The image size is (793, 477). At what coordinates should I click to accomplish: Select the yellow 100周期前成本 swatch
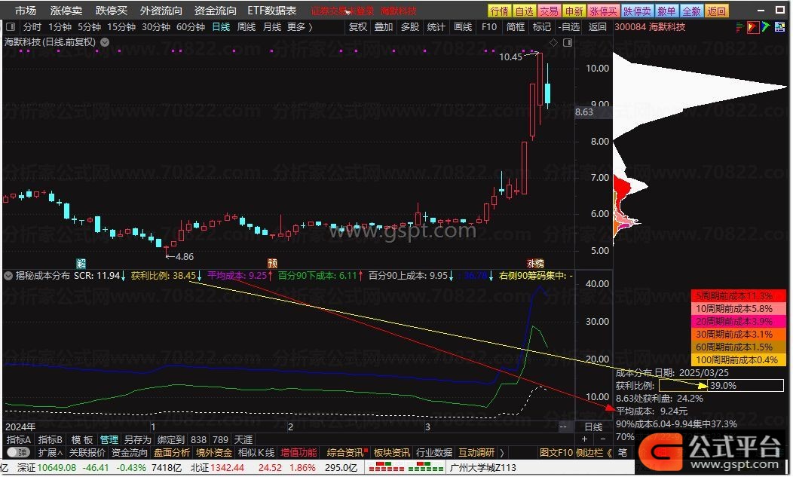click(739, 359)
